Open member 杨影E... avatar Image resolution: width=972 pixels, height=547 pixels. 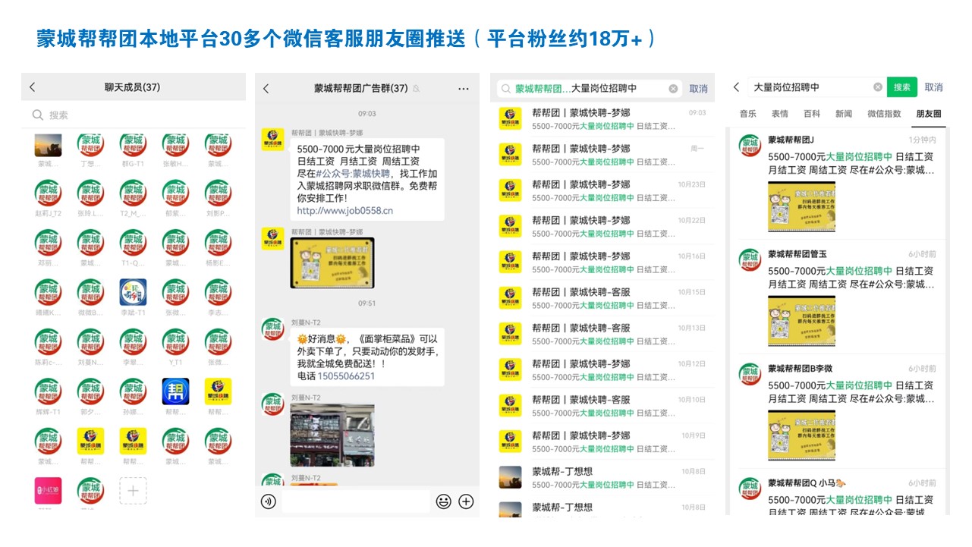coord(218,244)
